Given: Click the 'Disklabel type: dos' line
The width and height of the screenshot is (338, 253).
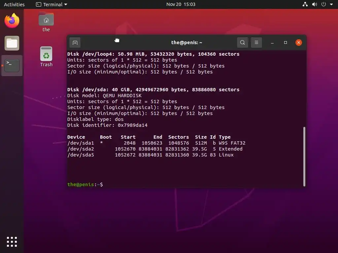Looking at the screenshot, I should 95,119.
